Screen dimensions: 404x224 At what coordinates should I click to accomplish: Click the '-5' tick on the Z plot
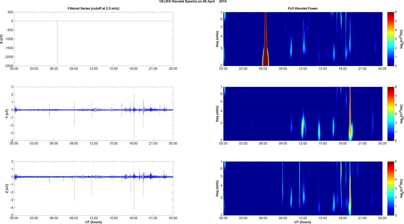(x=11, y=215)
